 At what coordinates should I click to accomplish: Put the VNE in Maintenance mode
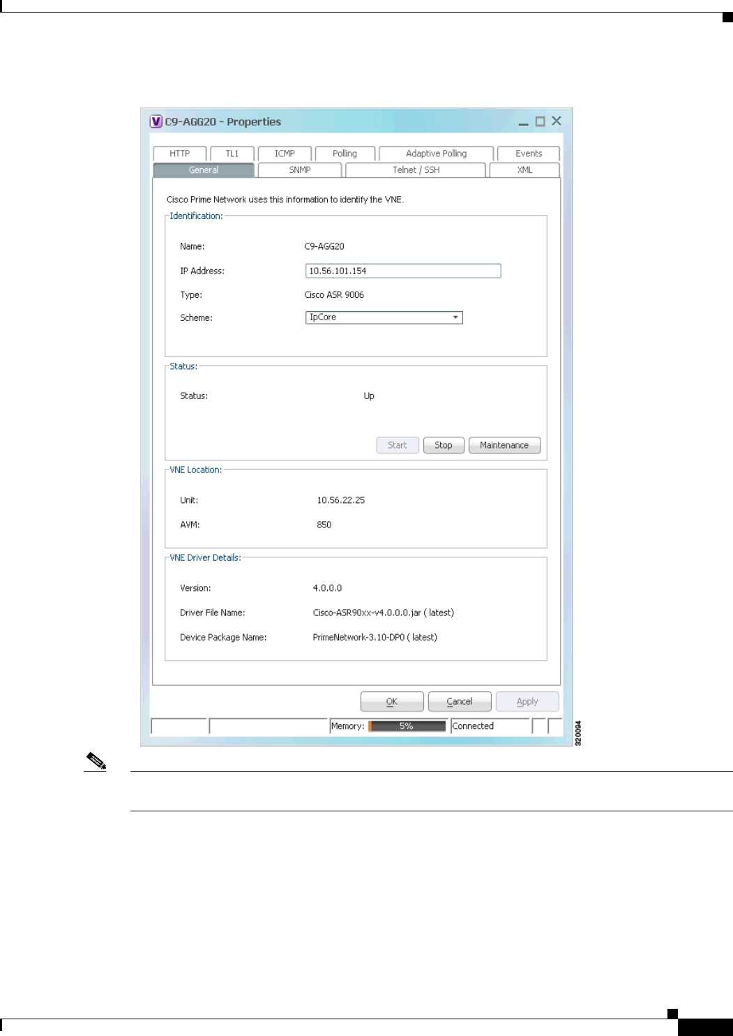pyautogui.click(x=504, y=445)
